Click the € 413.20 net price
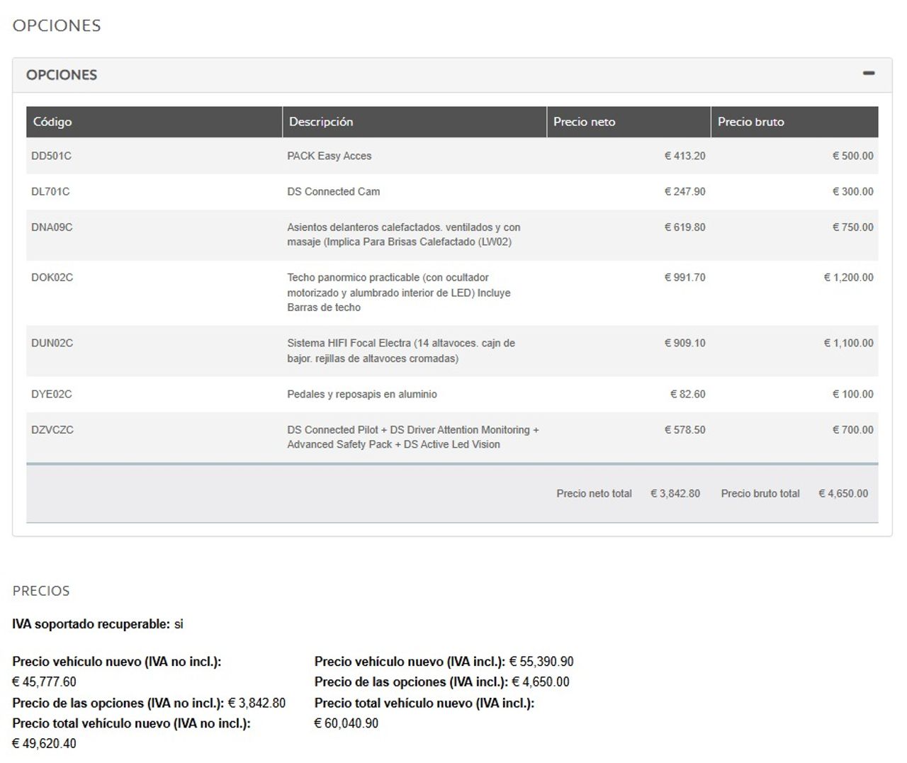The height and width of the screenshot is (763, 907). [x=685, y=156]
